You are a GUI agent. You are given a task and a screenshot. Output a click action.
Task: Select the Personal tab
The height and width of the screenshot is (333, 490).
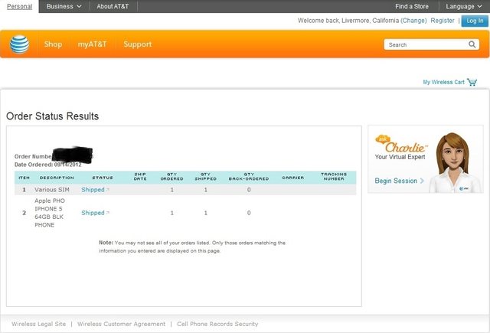coord(19,6)
